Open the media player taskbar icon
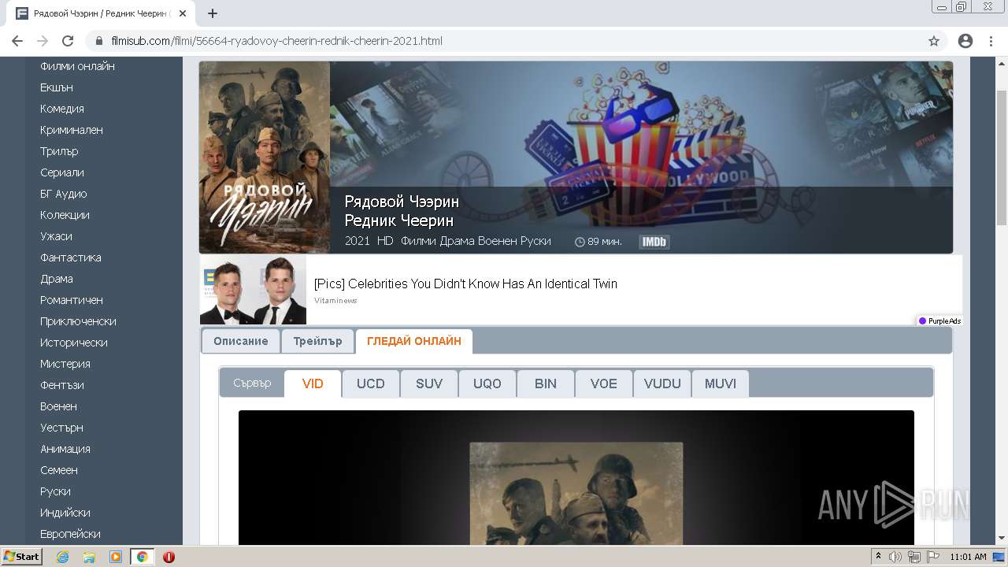The image size is (1008, 567). [116, 557]
